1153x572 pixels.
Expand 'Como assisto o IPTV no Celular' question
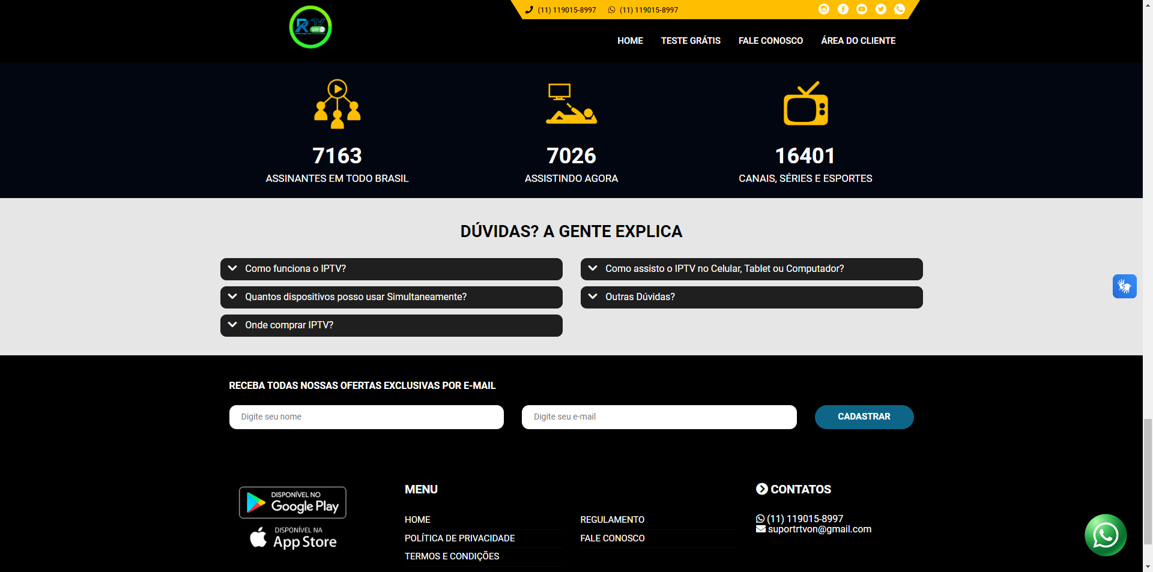751,269
